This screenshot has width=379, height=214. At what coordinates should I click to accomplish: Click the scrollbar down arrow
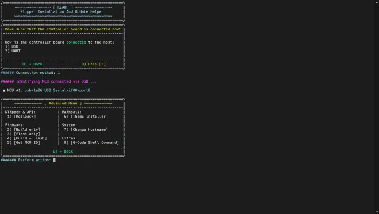[377, 212]
